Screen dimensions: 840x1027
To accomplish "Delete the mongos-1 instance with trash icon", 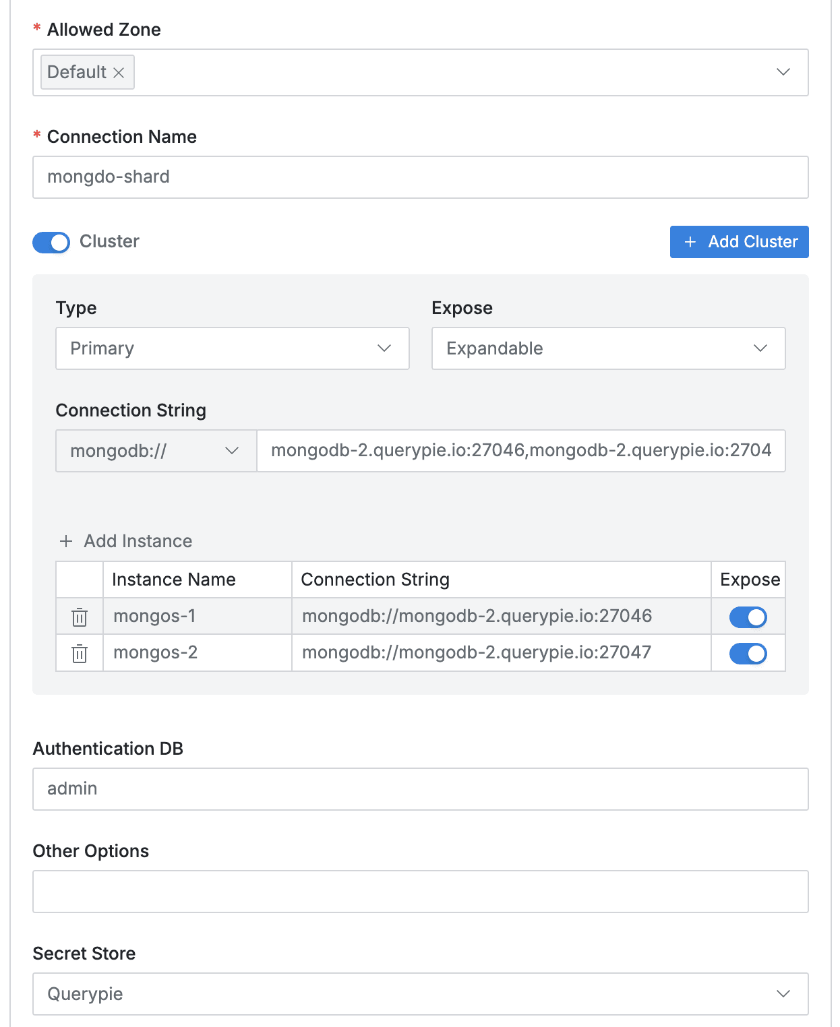I will coord(80,617).
